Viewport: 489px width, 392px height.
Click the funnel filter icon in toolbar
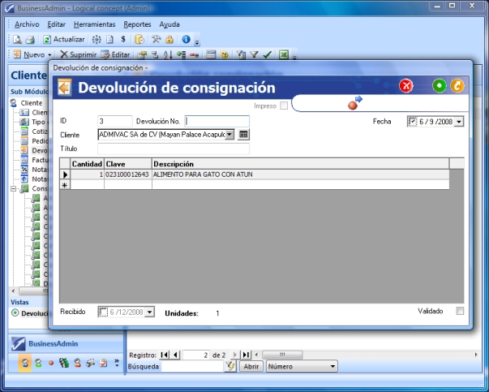tap(253, 55)
